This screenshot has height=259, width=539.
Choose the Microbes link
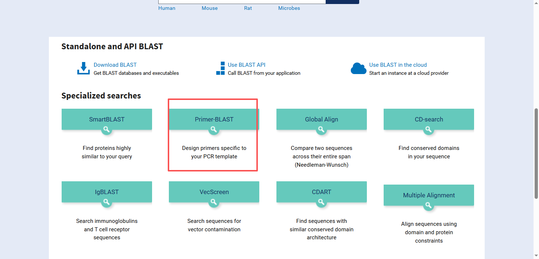click(289, 8)
